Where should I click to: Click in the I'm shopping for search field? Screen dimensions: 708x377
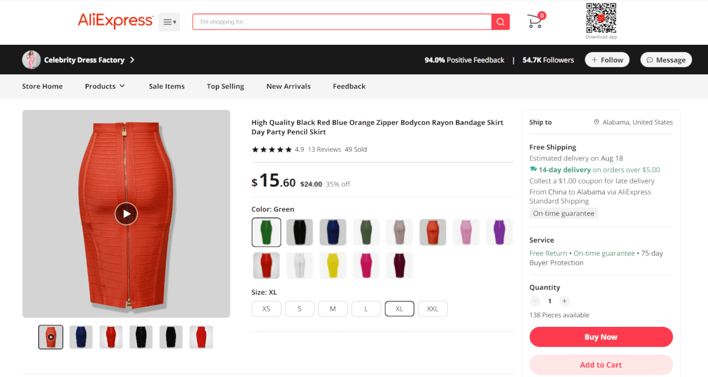pyautogui.click(x=342, y=22)
